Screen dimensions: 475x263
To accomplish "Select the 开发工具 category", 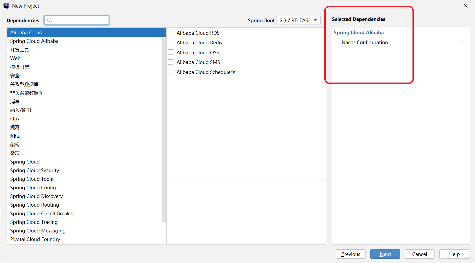I will tap(84, 50).
